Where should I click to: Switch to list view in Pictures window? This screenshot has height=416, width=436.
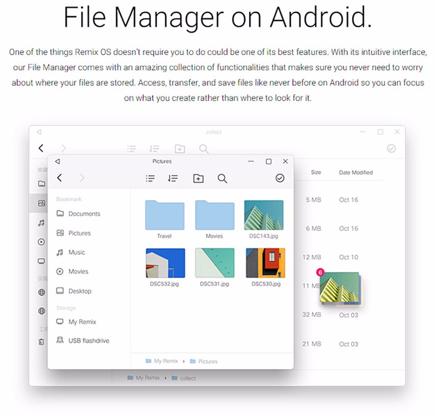pos(150,179)
